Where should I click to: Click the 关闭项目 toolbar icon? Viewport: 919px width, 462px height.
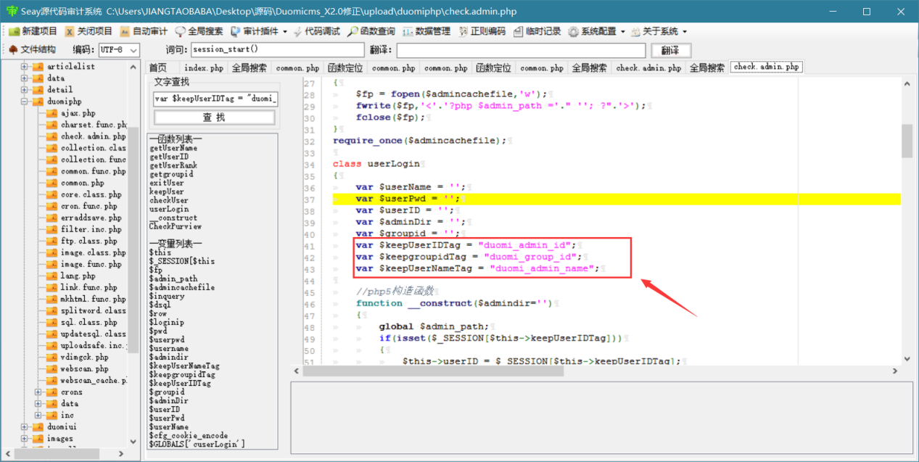(89, 31)
